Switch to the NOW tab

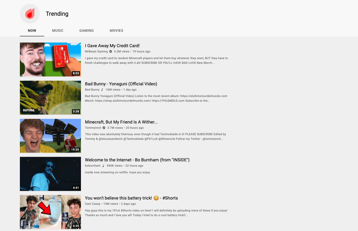[32, 31]
